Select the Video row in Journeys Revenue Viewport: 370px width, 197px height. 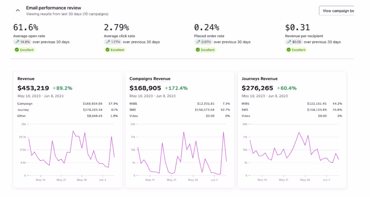coord(292,116)
